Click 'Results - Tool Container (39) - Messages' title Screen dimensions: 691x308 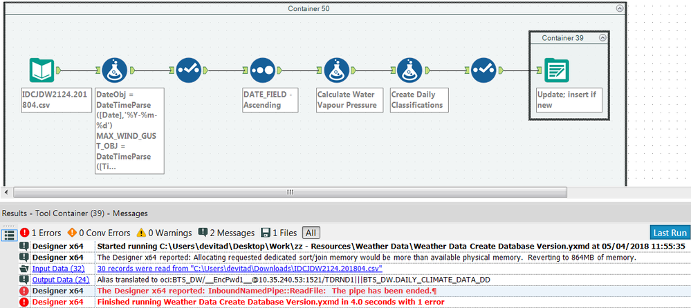pos(75,213)
